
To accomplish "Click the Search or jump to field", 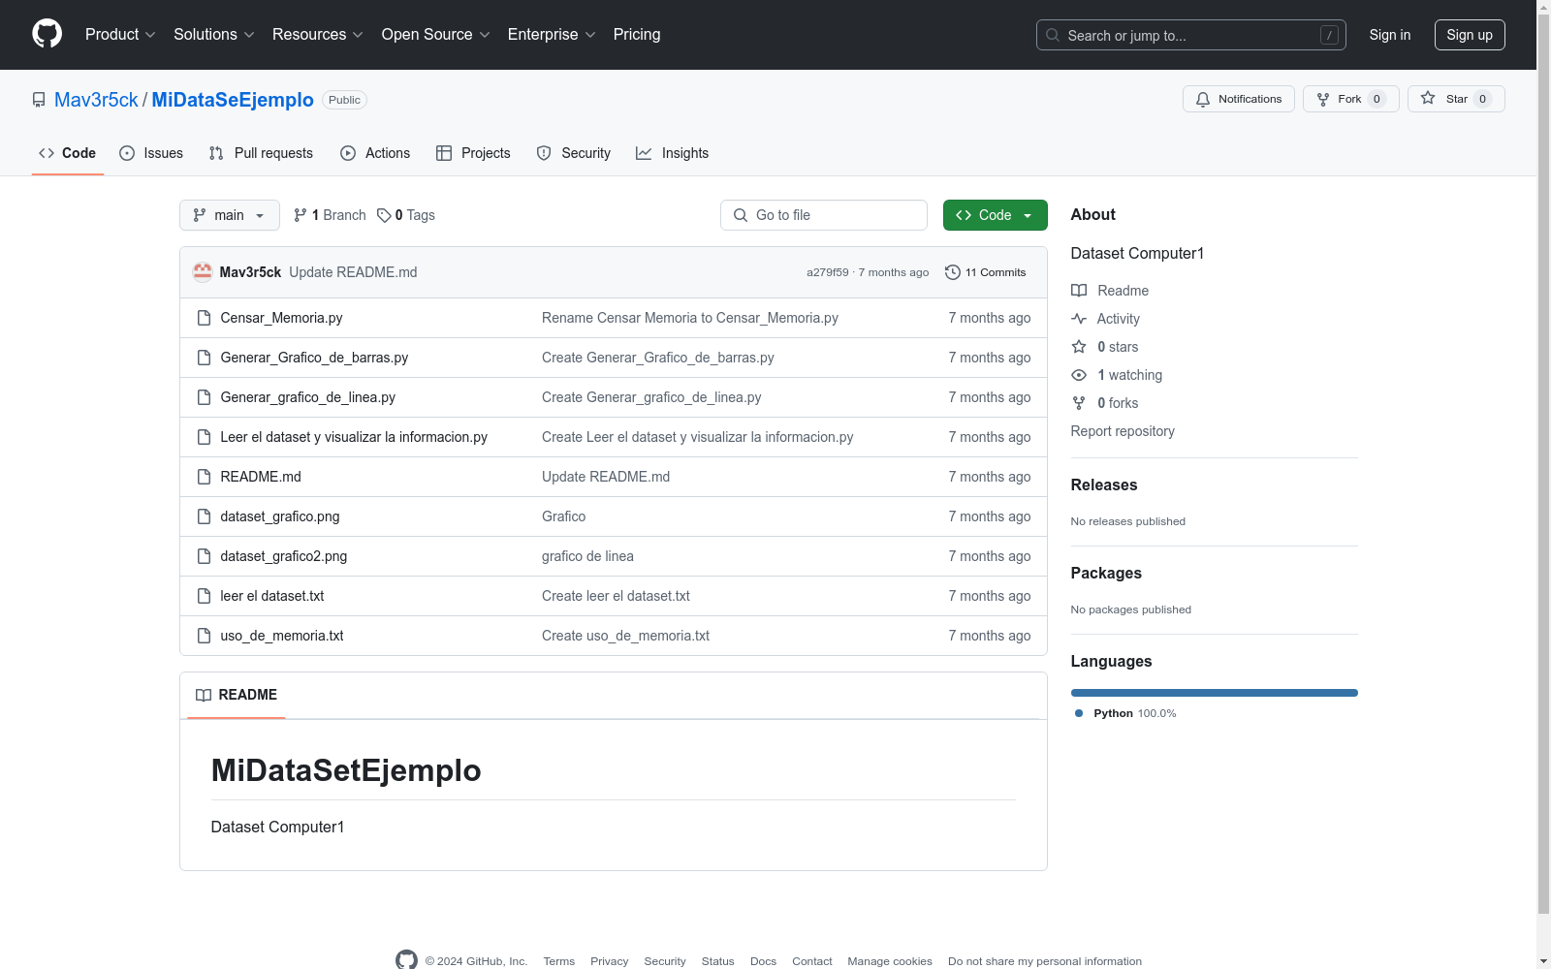I will (1191, 35).
